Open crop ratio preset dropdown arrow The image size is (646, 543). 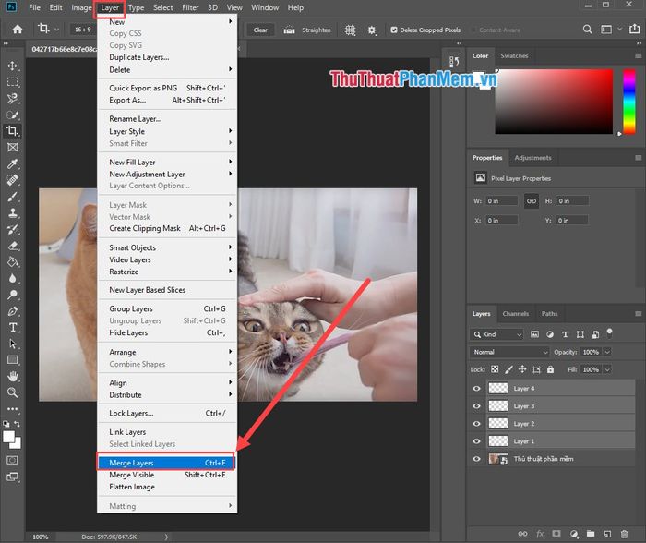(x=56, y=30)
